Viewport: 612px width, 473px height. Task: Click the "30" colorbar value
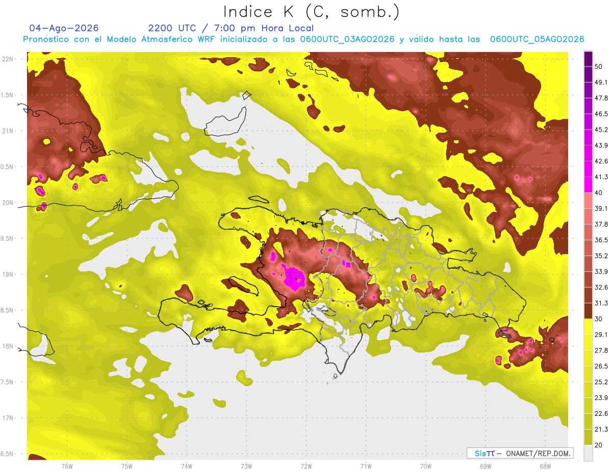(x=599, y=319)
